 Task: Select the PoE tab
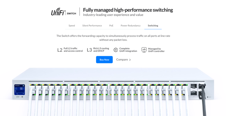click(x=111, y=26)
